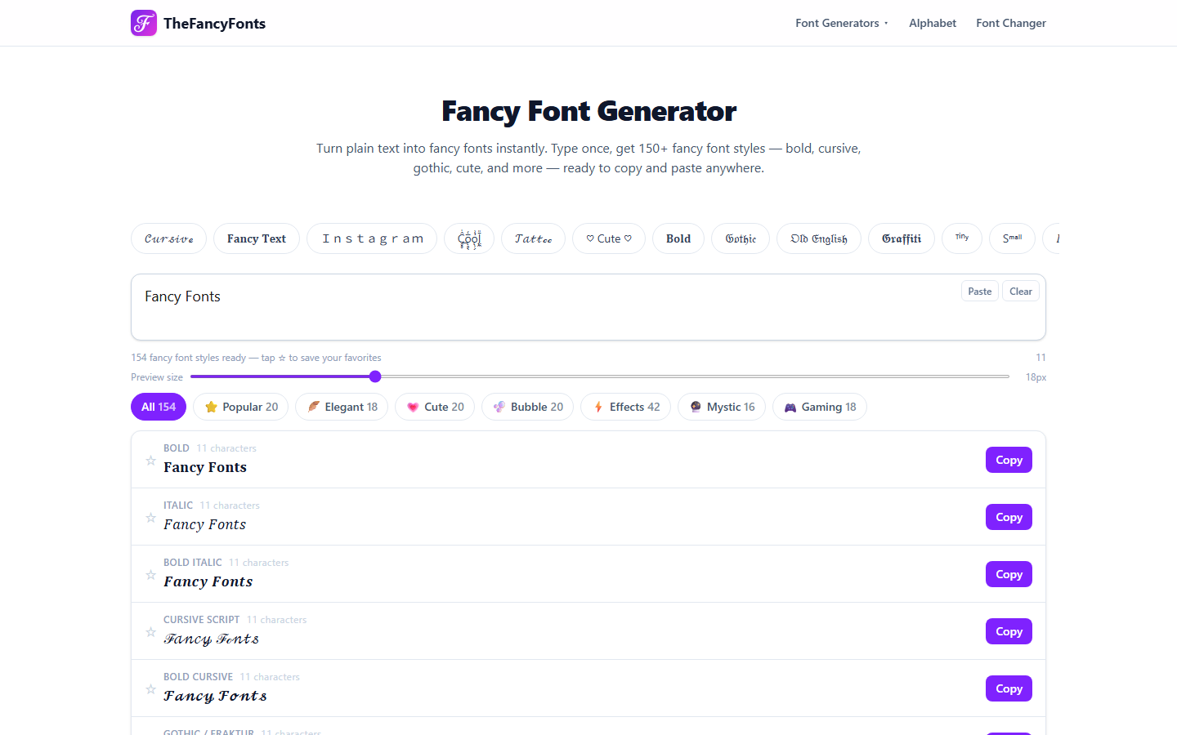Filter by Elegant 18 category

point(342,407)
